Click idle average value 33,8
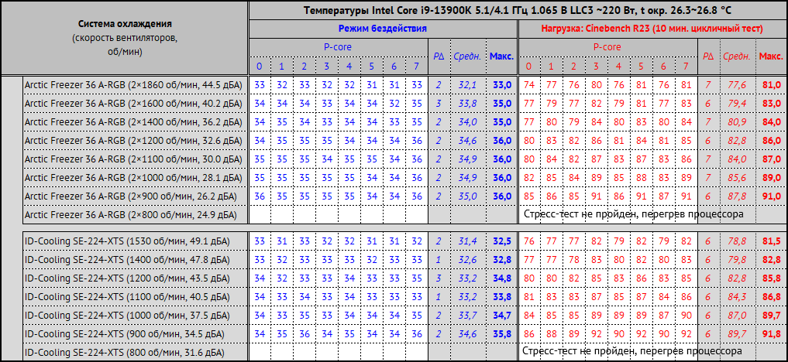This screenshot has width=788, height=362. click(x=468, y=104)
